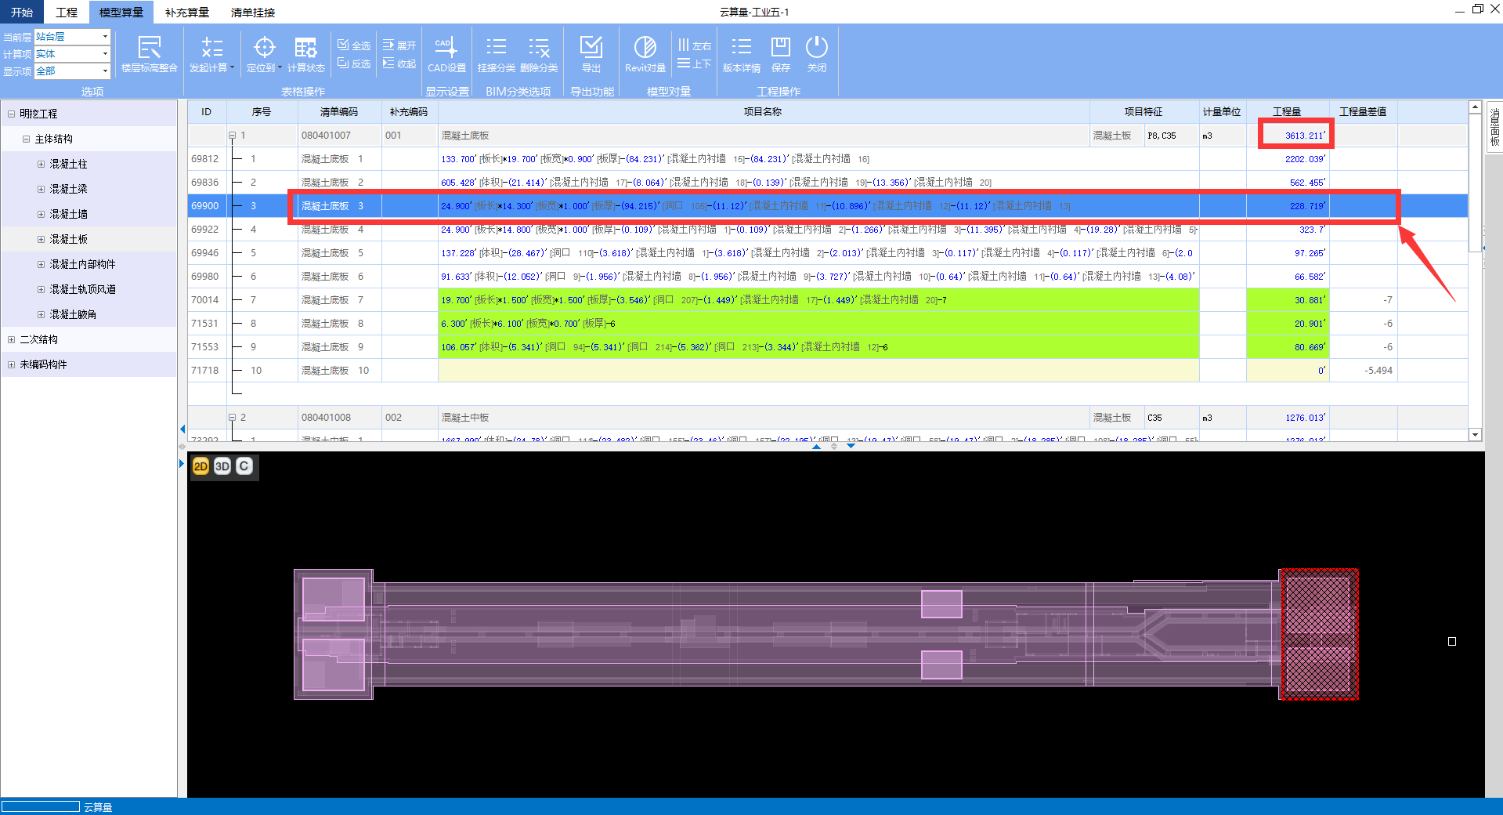Toggle the 反选 invert selection option
1503x815 pixels.
[x=354, y=63]
